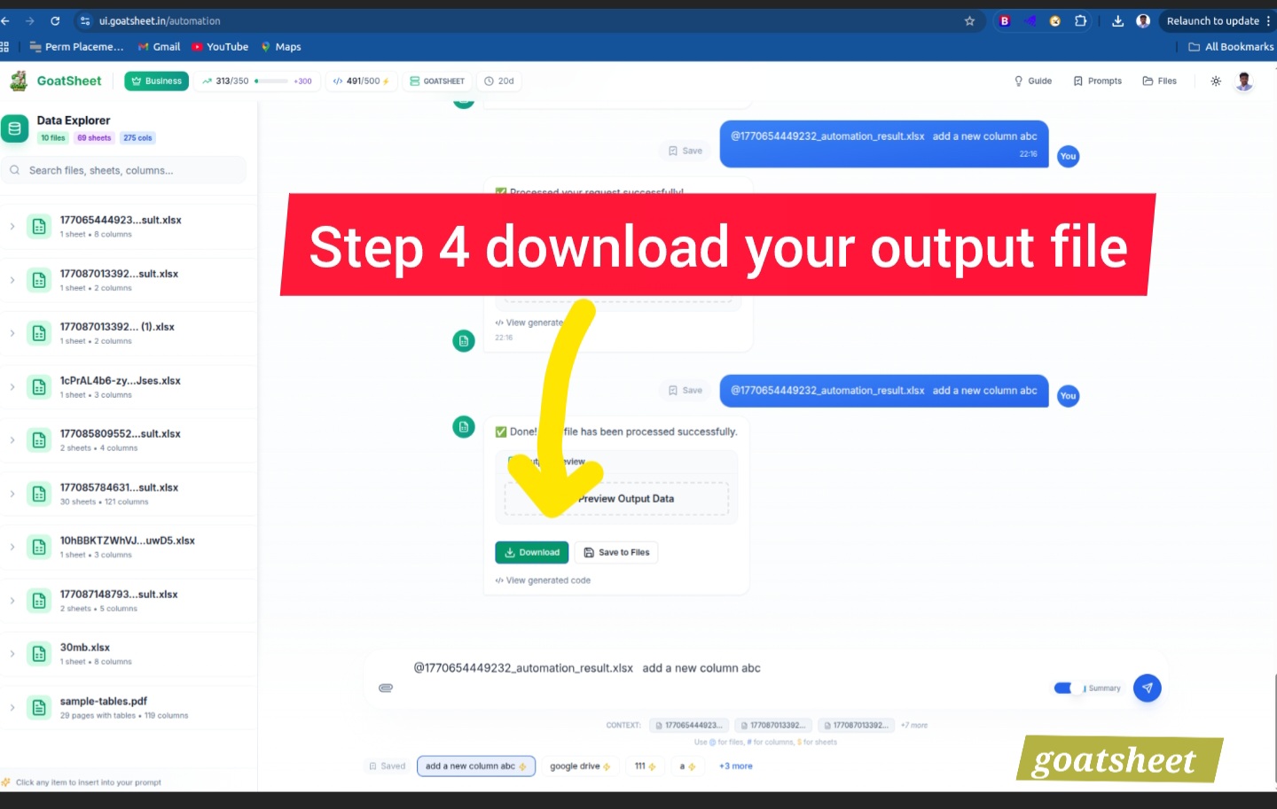
Task: Switch to the Files section
Action: pyautogui.click(x=1159, y=81)
